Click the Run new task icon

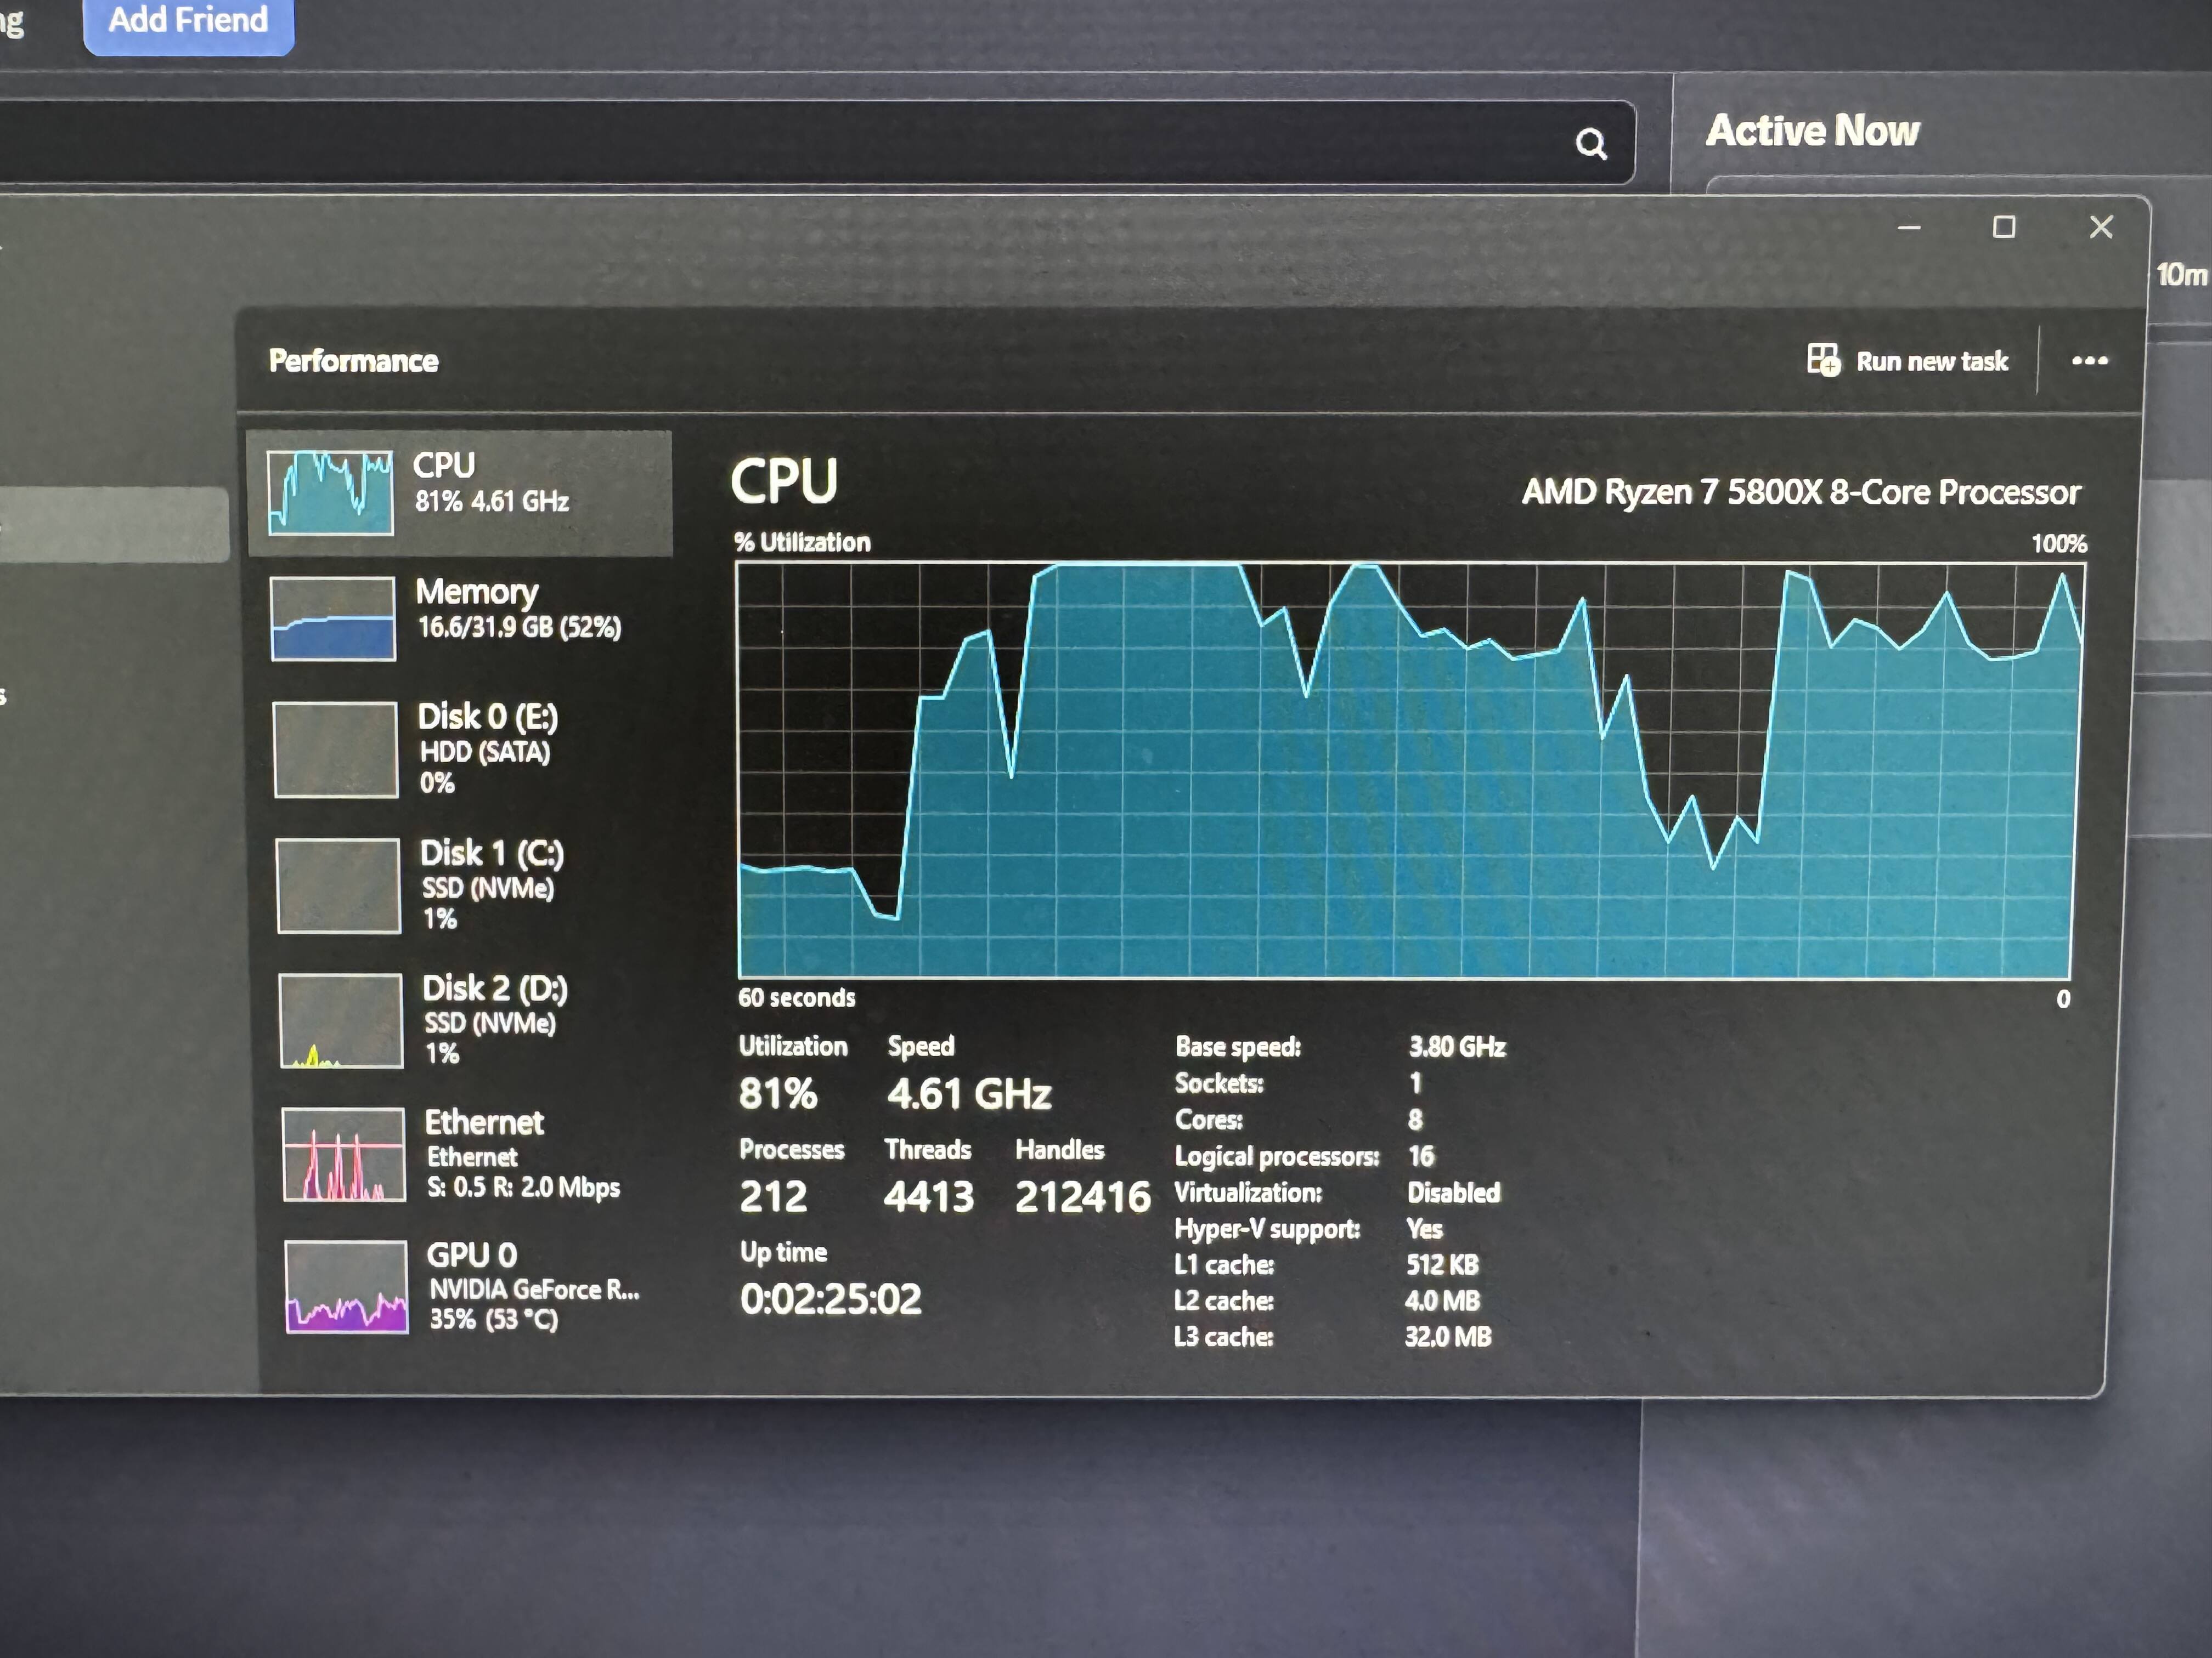(x=1823, y=360)
